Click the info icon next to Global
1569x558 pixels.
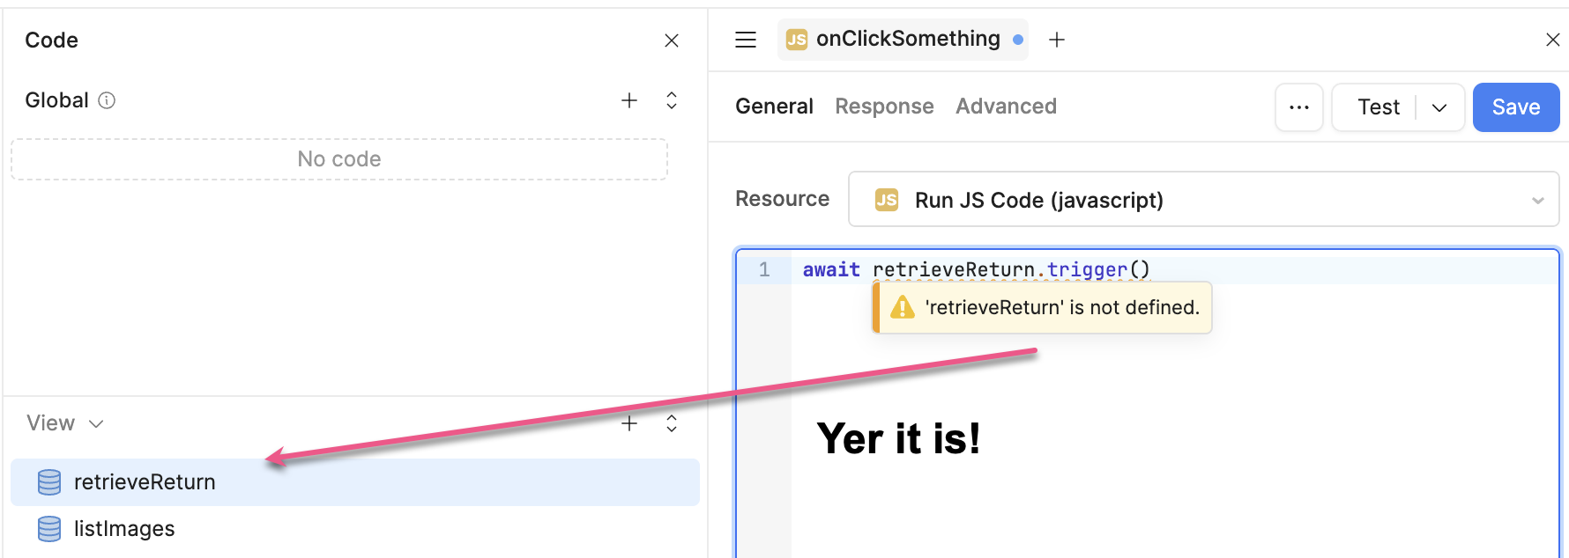point(107,100)
